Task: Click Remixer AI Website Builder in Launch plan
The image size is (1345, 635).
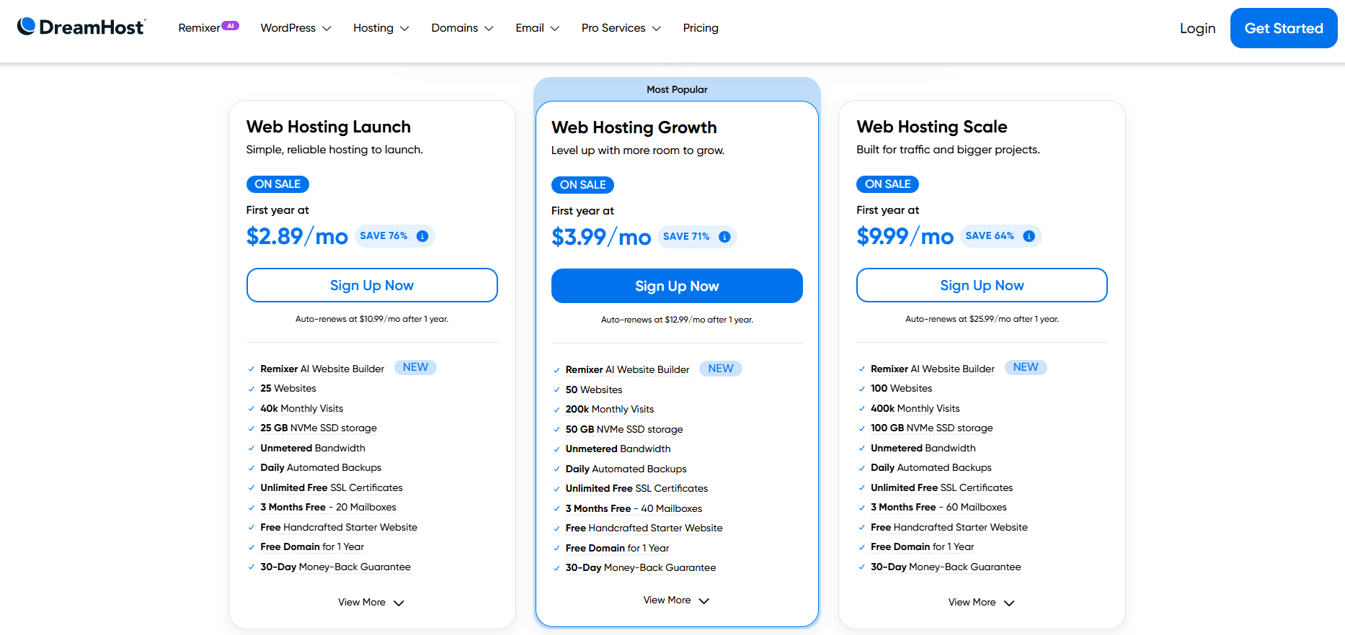Action: (322, 369)
